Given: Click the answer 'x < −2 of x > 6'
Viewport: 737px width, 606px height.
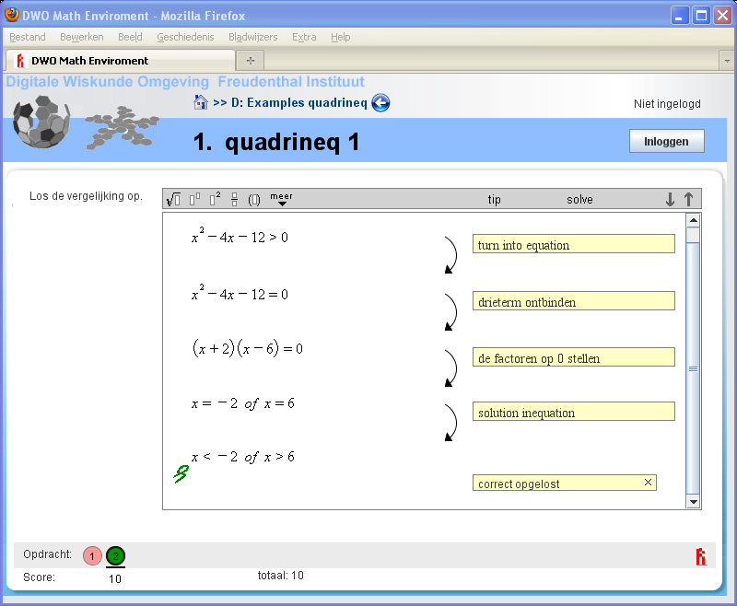Looking at the screenshot, I should (243, 457).
